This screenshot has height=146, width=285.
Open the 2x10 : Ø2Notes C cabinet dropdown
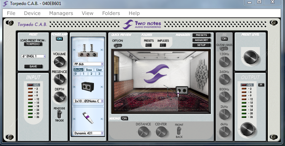[x=88, y=101]
